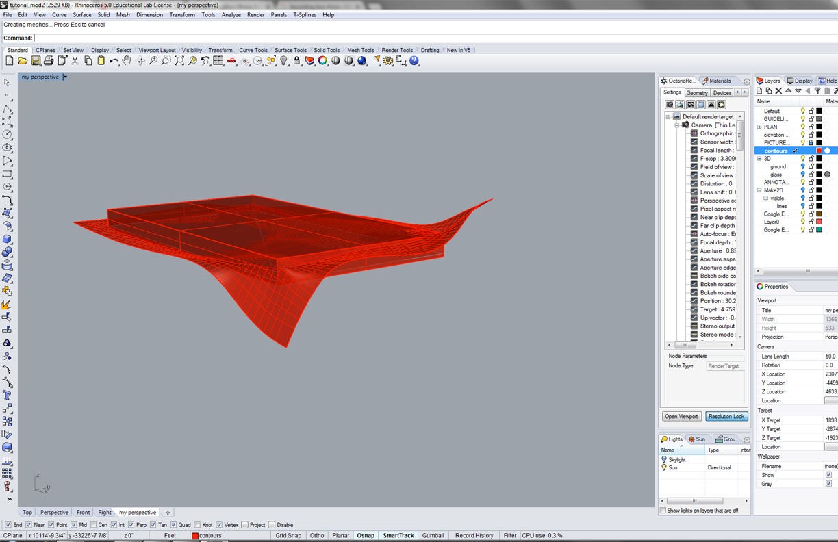
Task: Toggle Grid Snap in status bar
Action: tap(288, 535)
